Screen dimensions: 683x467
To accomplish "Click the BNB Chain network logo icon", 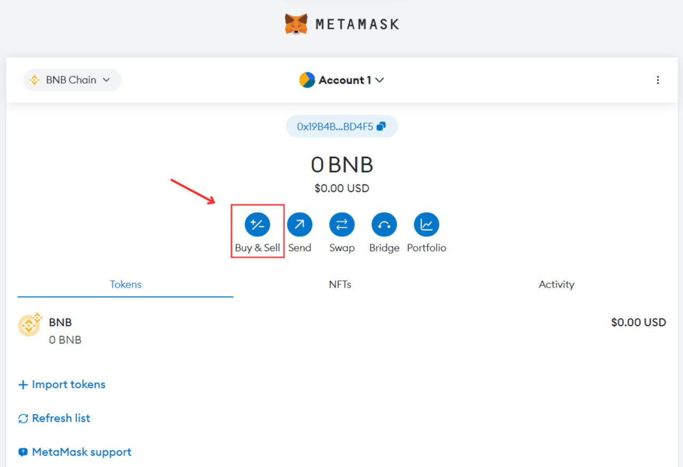I will (x=35, y=80).
